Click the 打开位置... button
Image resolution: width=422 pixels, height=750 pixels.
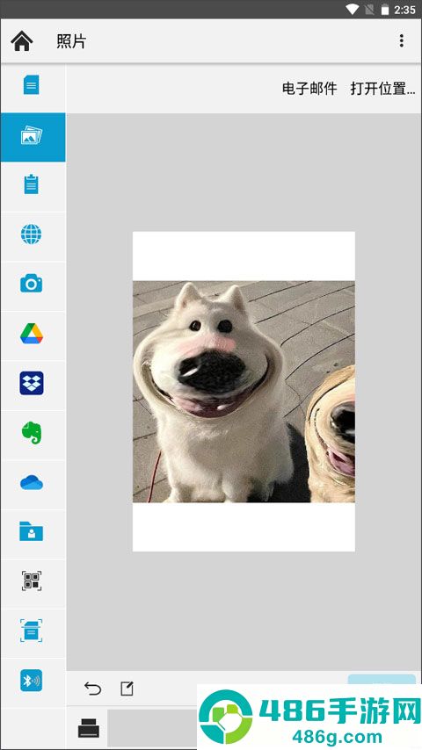(x=382, y=89)
